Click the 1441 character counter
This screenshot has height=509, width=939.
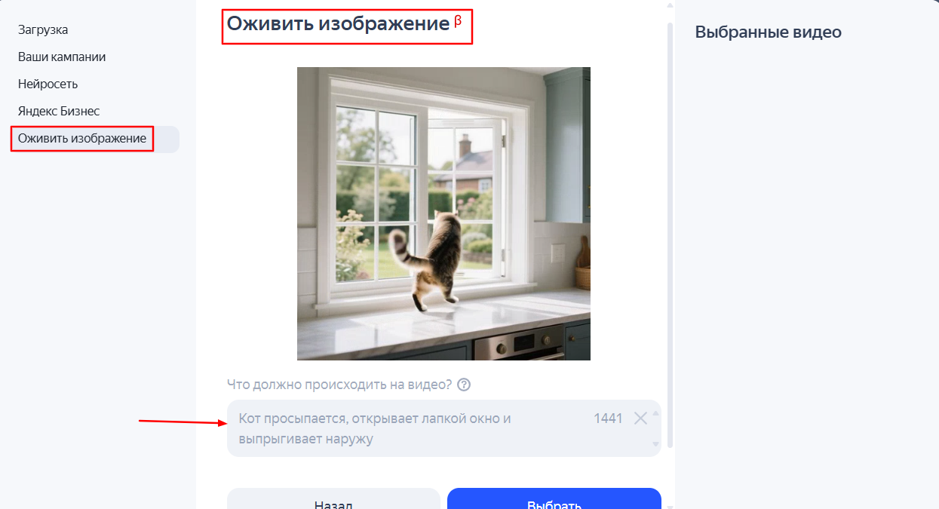608,419
